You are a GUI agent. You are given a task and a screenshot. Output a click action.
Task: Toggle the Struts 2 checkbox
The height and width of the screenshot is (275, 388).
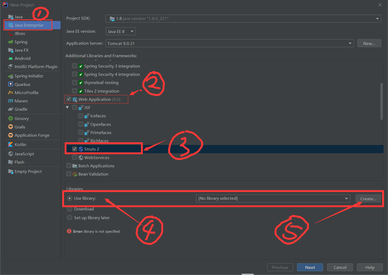pos(75,149)
